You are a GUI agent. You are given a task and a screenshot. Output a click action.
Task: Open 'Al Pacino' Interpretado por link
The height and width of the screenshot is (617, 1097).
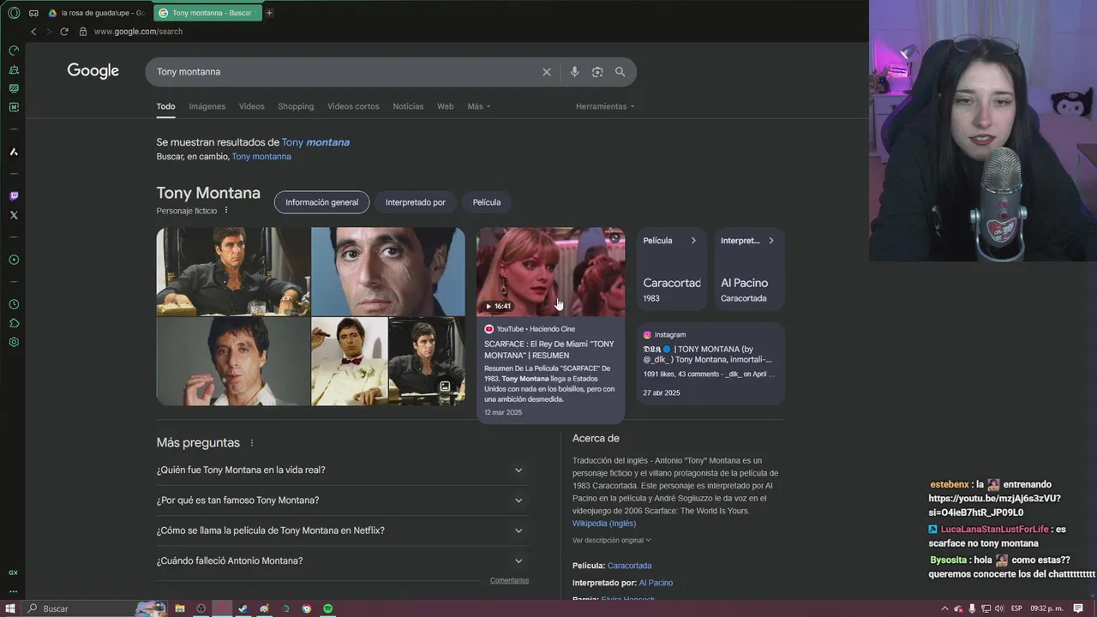coord(656,583)
